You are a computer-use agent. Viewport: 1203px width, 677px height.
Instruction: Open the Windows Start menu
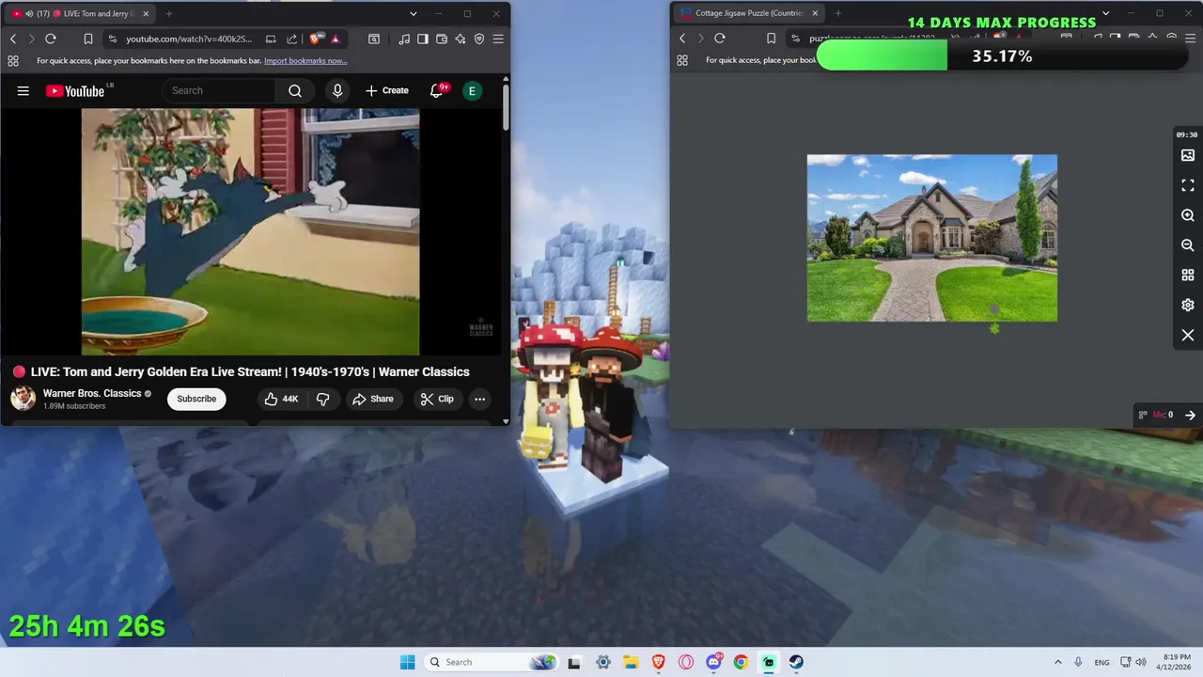[407, 662]
